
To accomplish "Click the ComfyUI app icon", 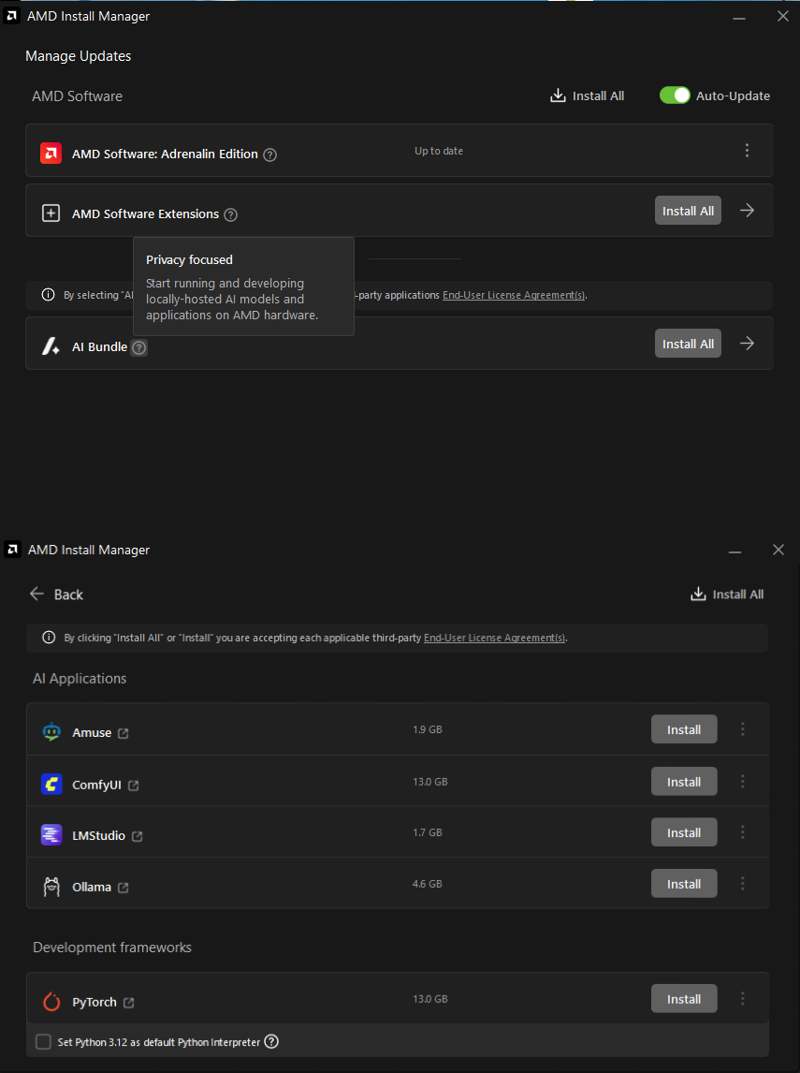I will [51, 784].
